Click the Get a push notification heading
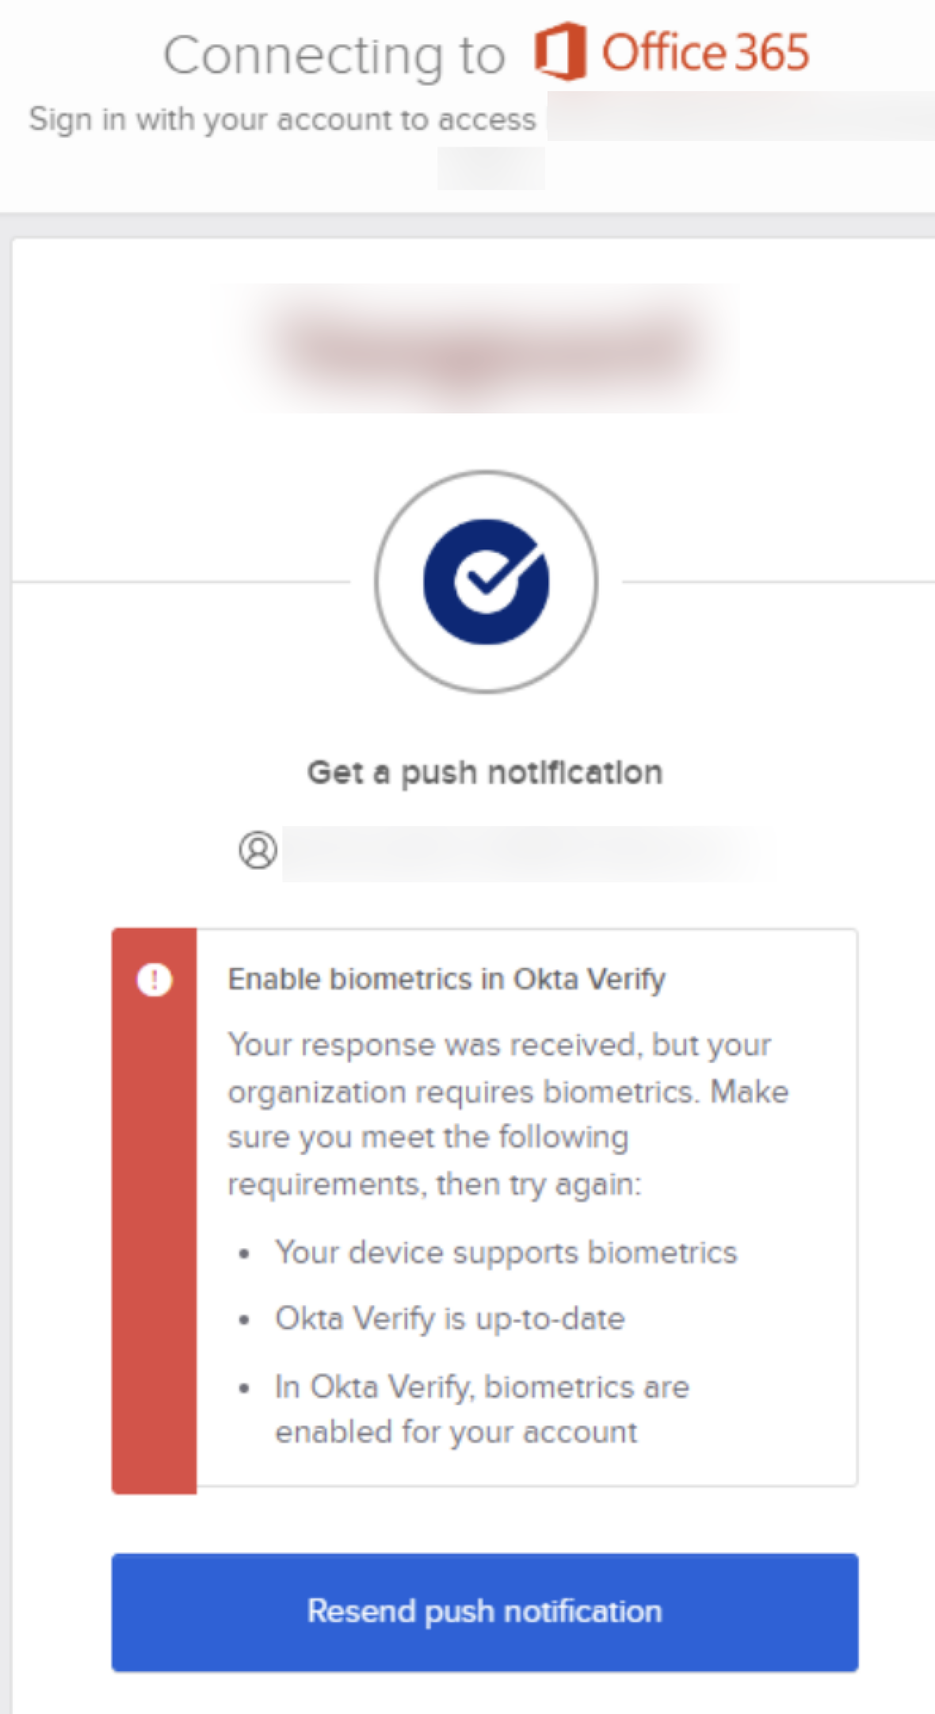This screenshot has height=1714, width=935. click(x=484, y=772)
